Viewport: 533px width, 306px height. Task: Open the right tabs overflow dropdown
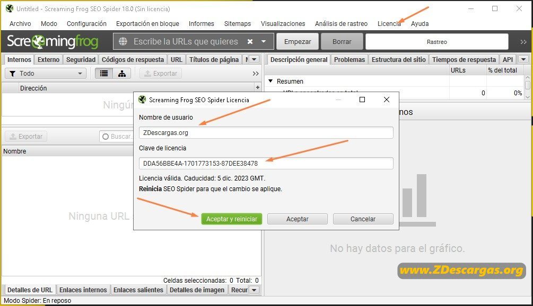(x=523, y=59)
